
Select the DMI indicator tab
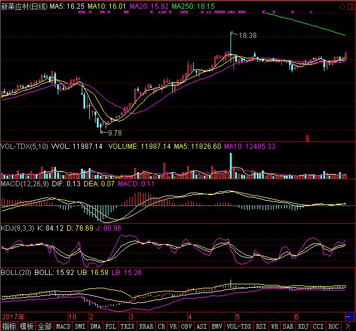[x=80, y=326]
